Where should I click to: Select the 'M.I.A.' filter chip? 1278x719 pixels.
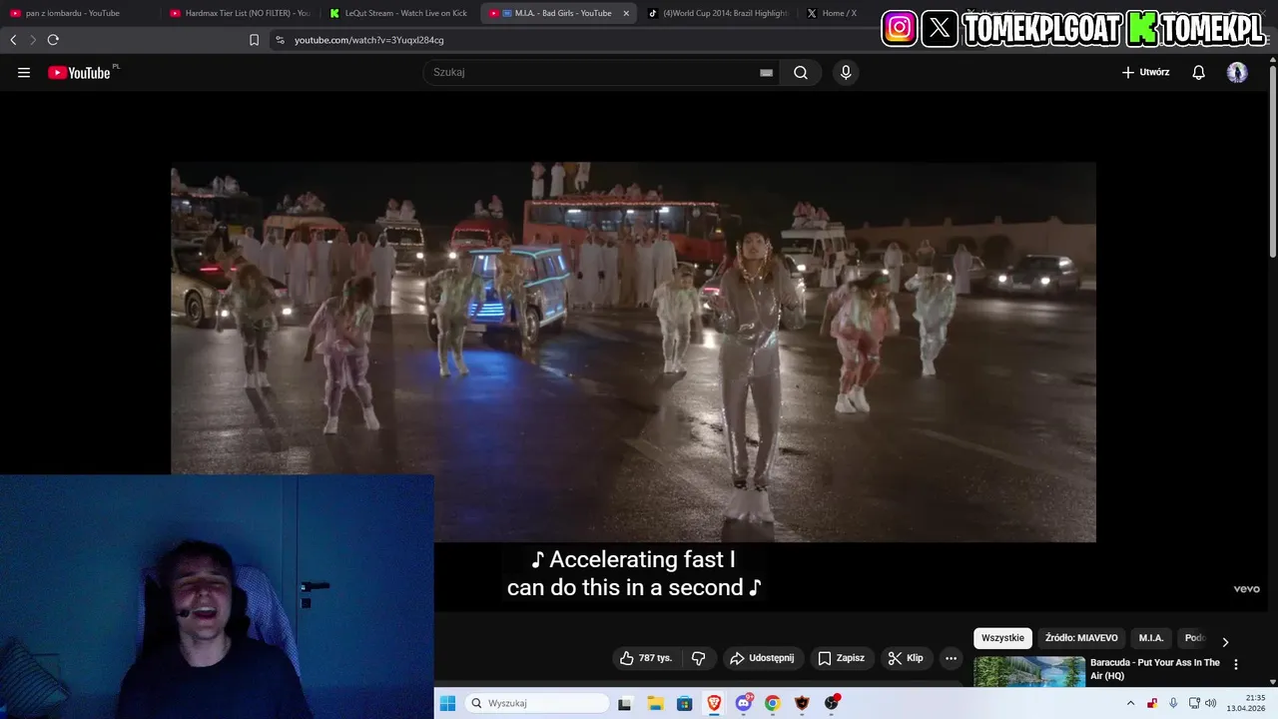tap(1151, 638)
